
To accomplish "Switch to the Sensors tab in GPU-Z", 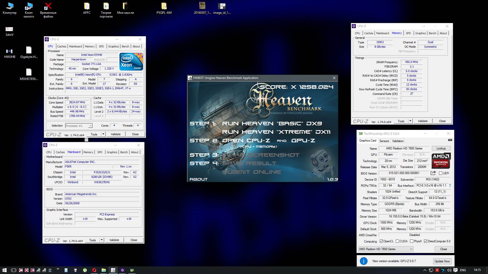I will pyautogui.click(x=384, y=141).
